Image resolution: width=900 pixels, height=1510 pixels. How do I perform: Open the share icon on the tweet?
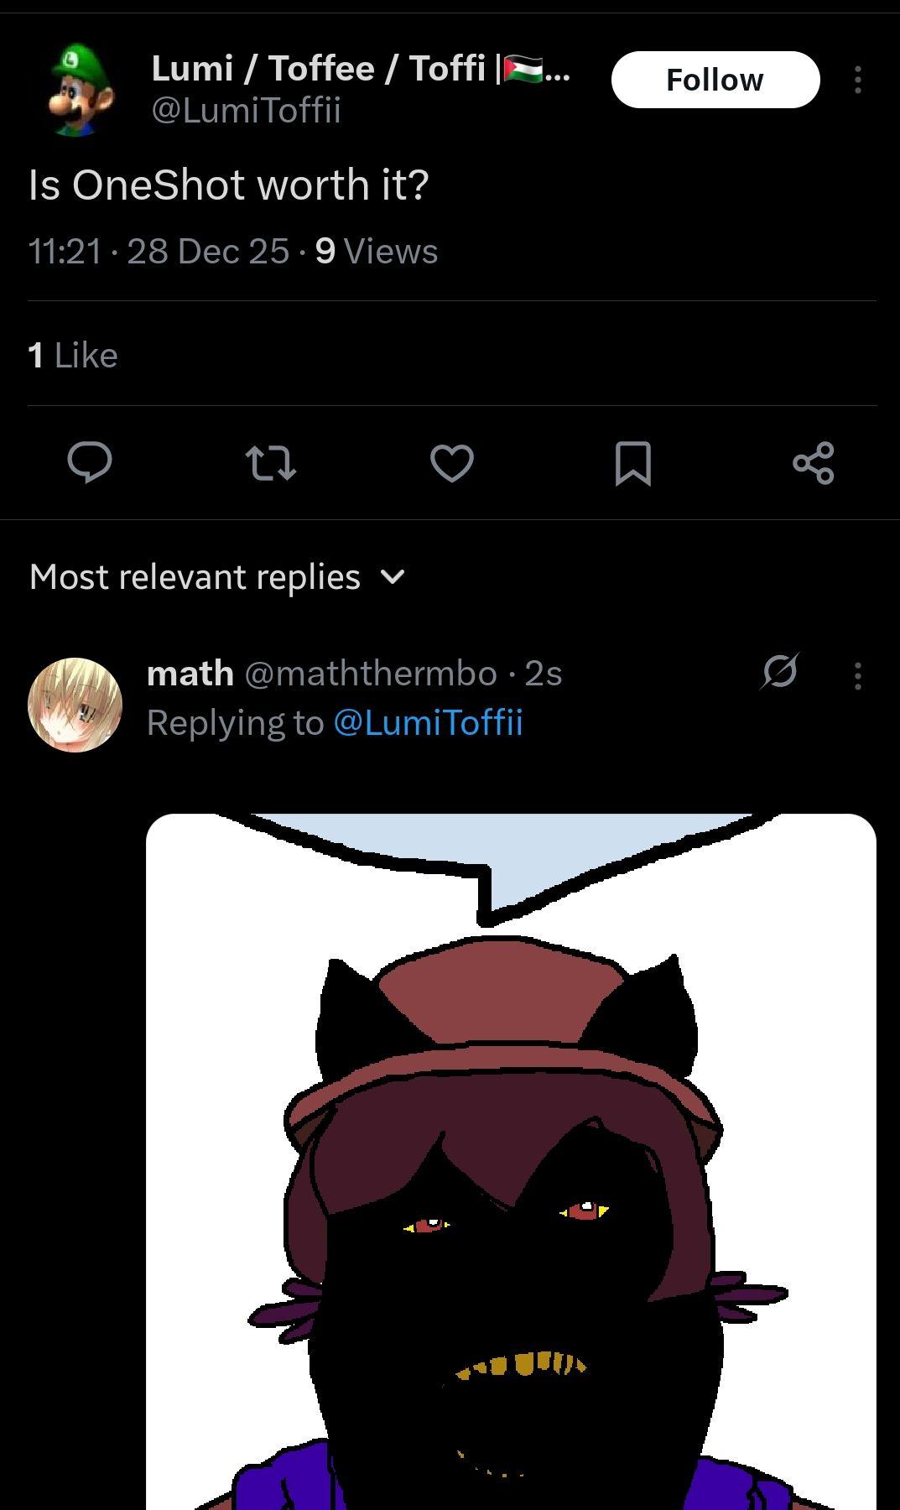tap(813, 463)
